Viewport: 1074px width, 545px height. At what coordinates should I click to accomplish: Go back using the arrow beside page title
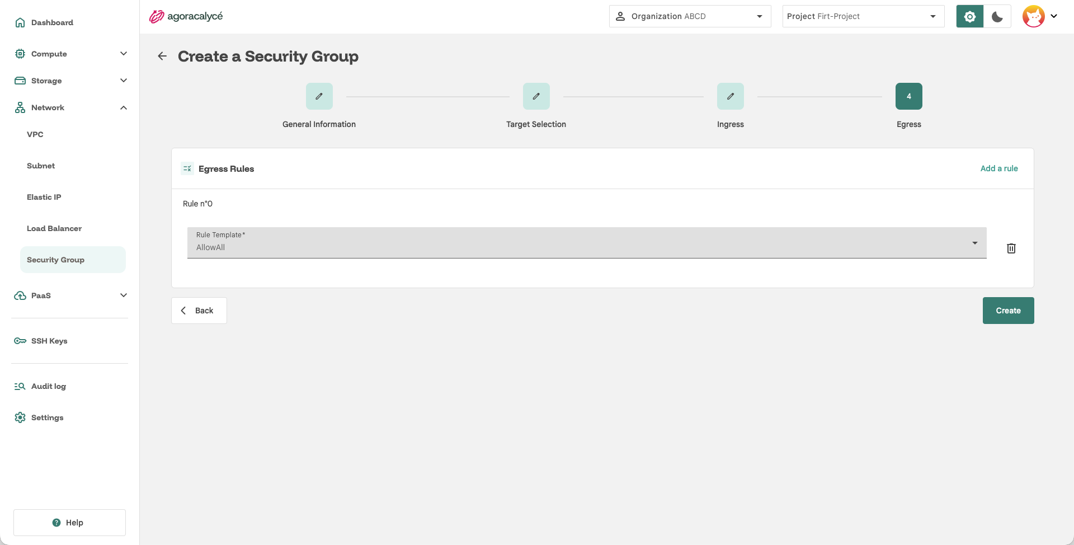162,56
